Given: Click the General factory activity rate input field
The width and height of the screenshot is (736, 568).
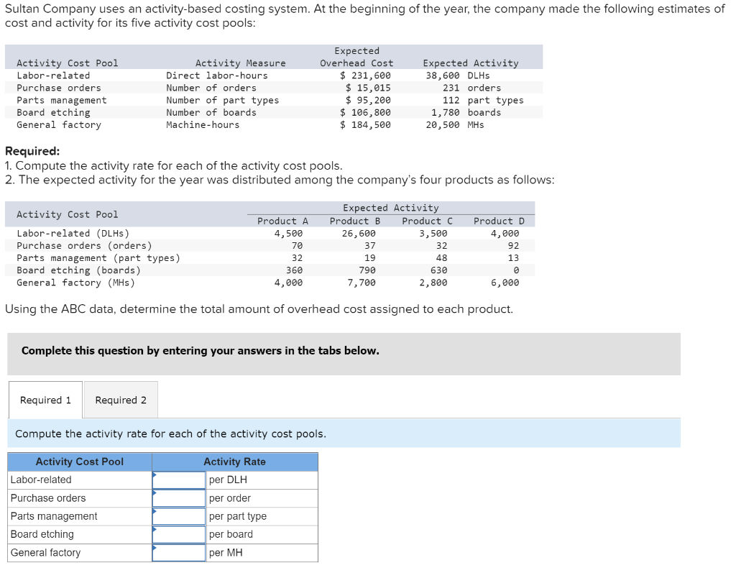Looking at the screenshot, I should [x=178, y=552].
